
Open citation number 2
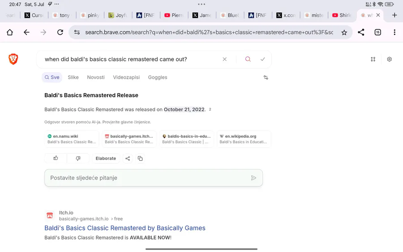210,109
